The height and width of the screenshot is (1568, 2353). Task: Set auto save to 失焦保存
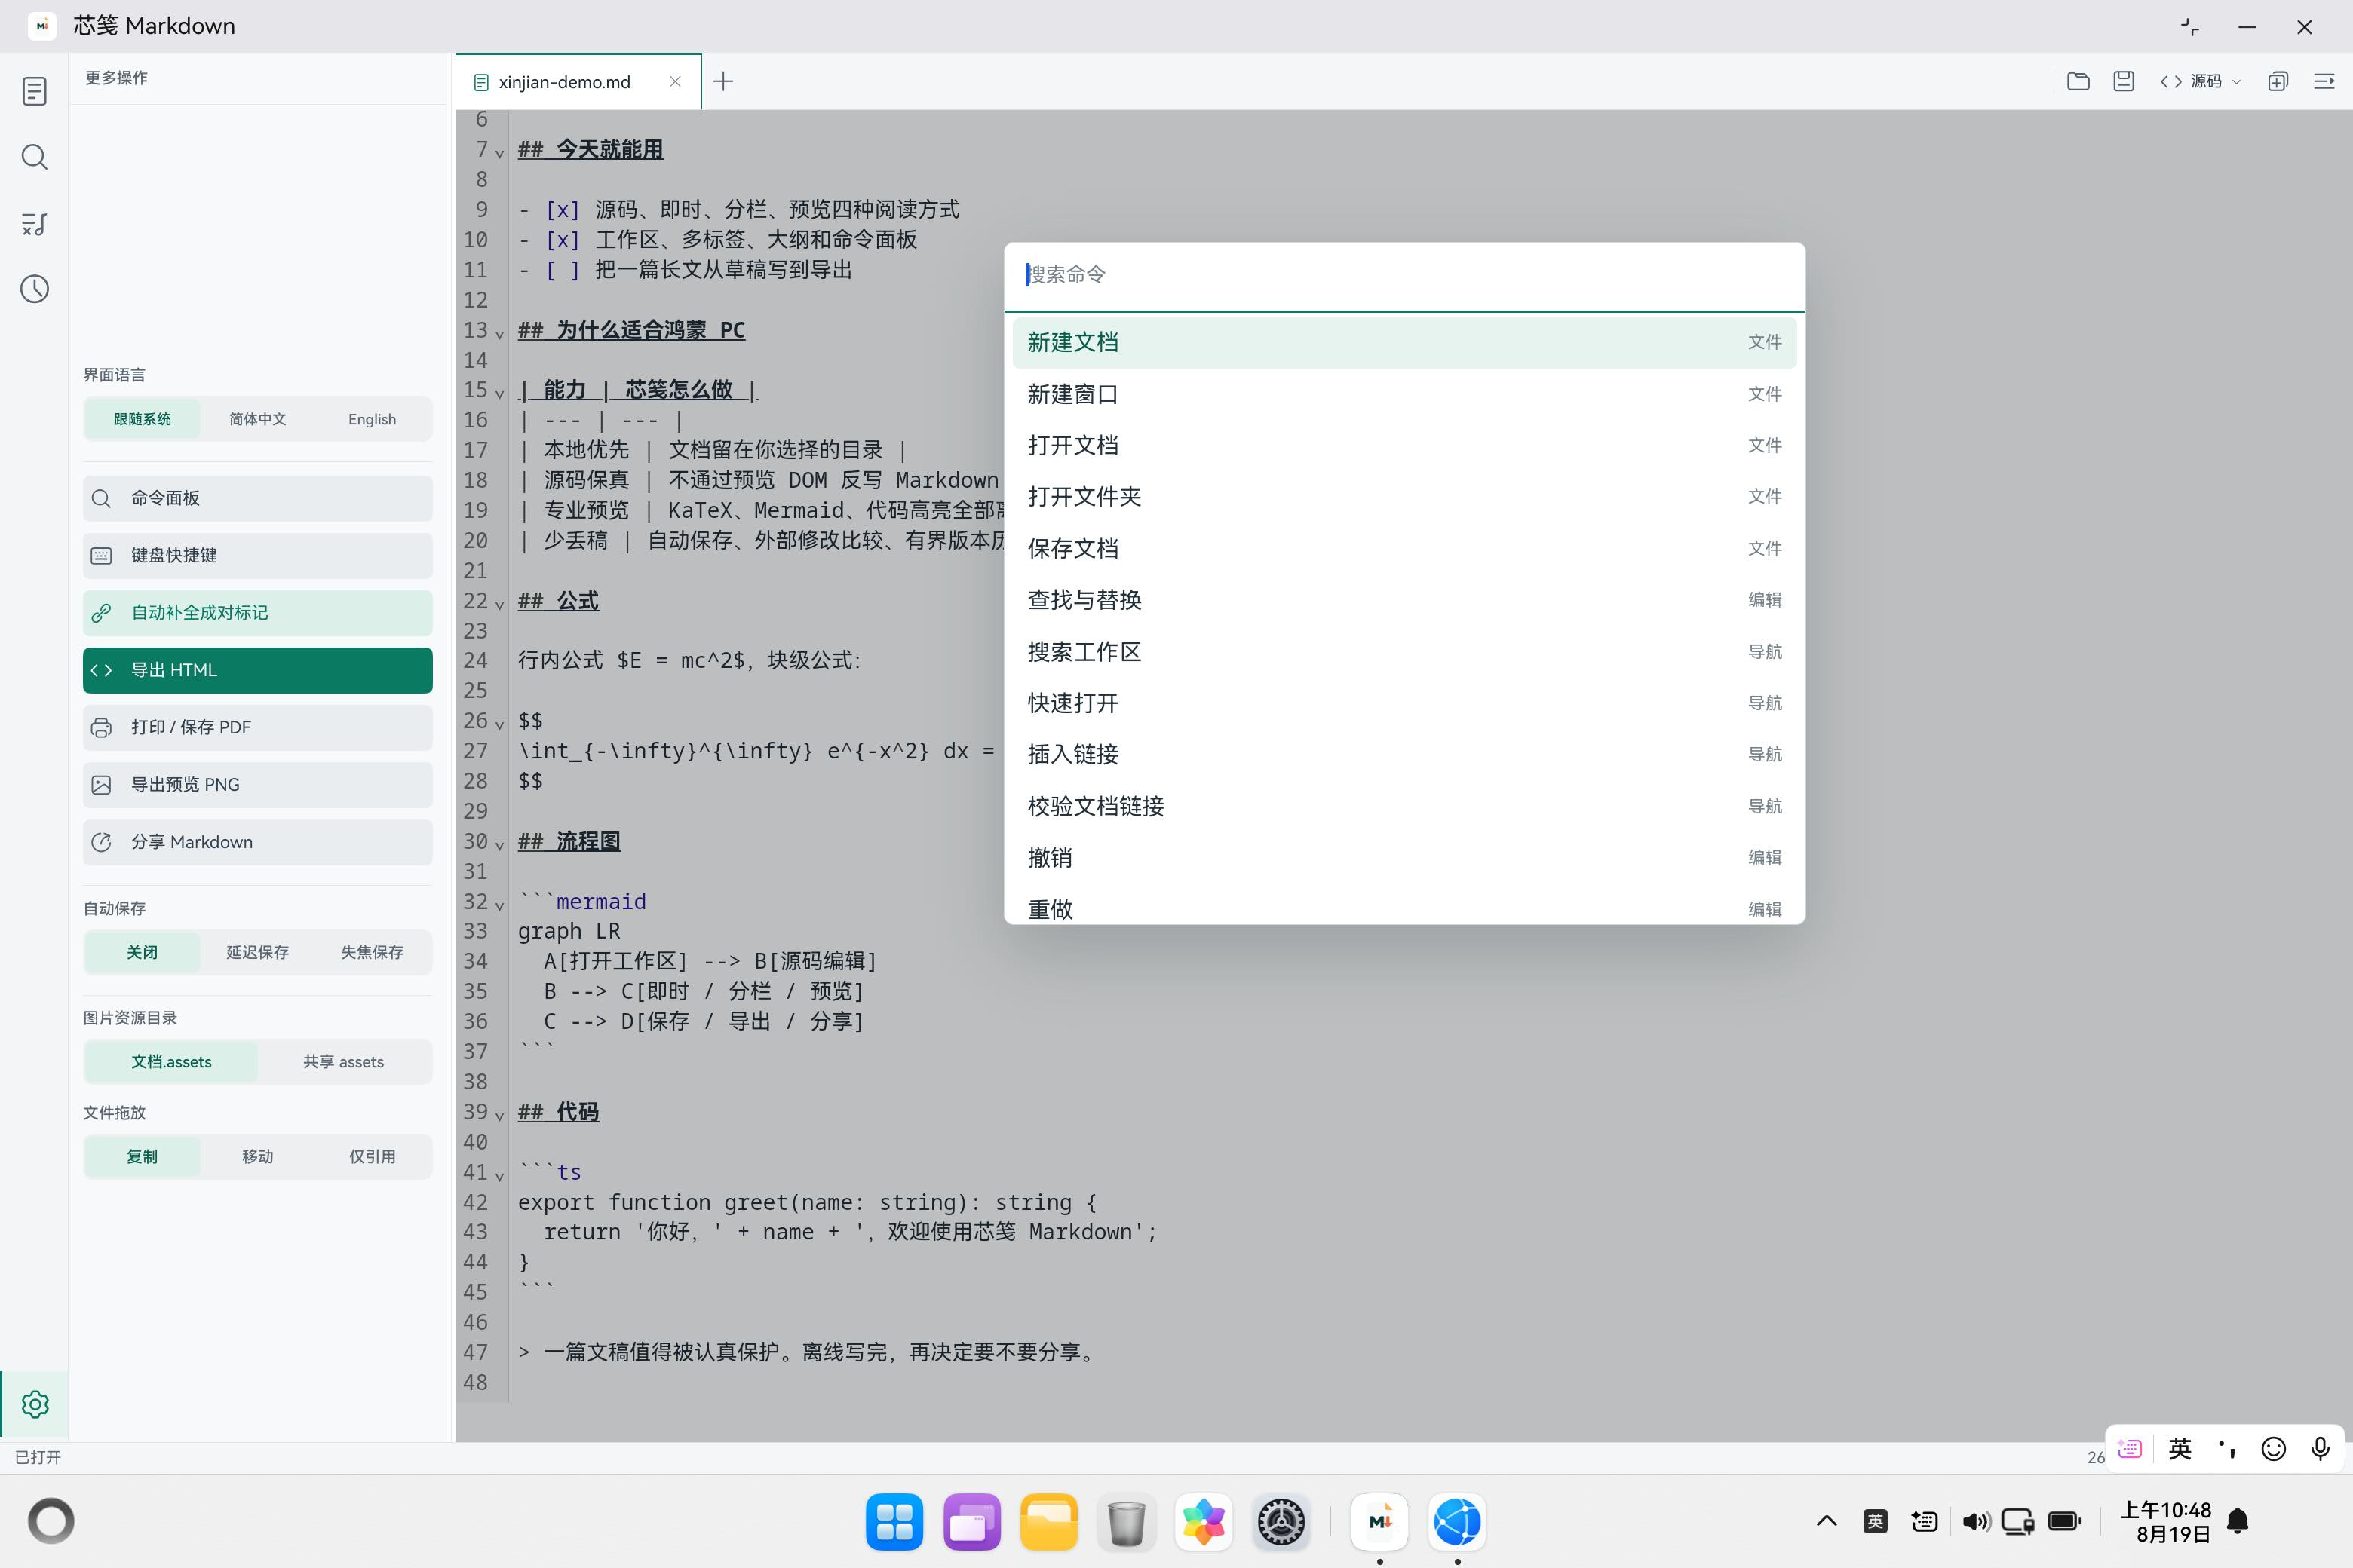(x=372, y=952)
